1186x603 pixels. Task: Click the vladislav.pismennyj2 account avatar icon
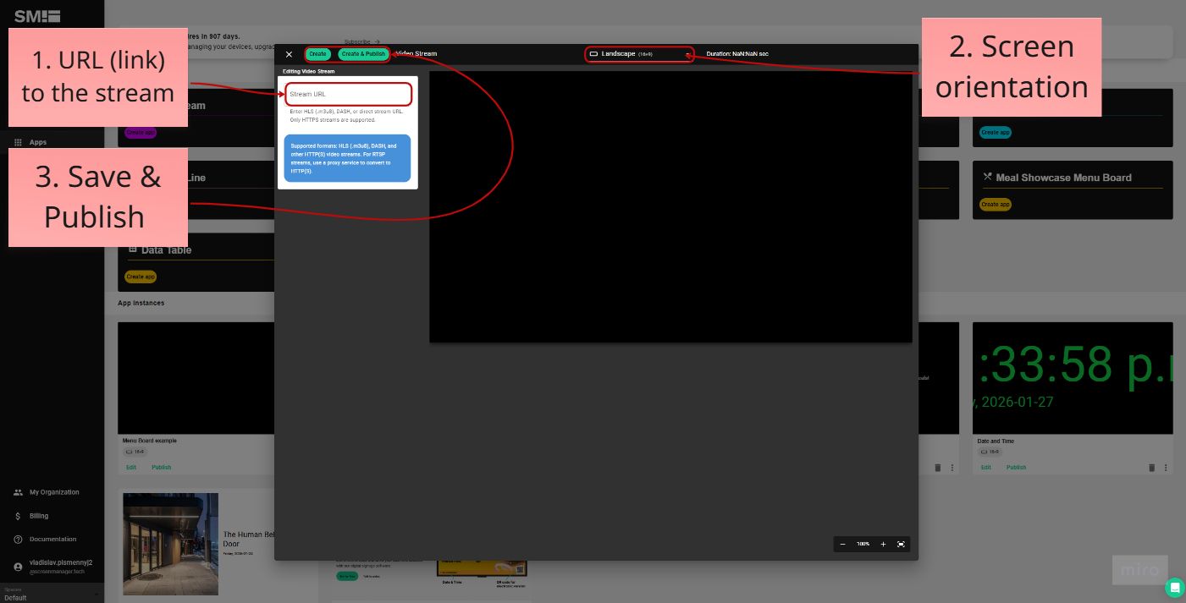pyautogui.click(x=19, y=565)
